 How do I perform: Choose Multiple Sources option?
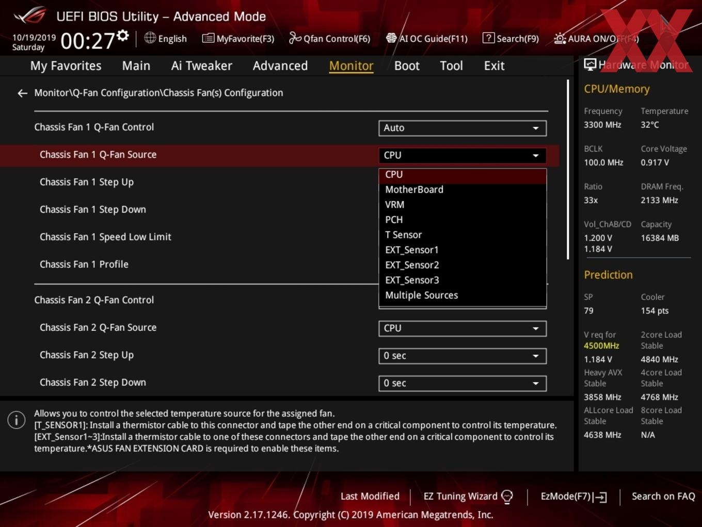462,296
